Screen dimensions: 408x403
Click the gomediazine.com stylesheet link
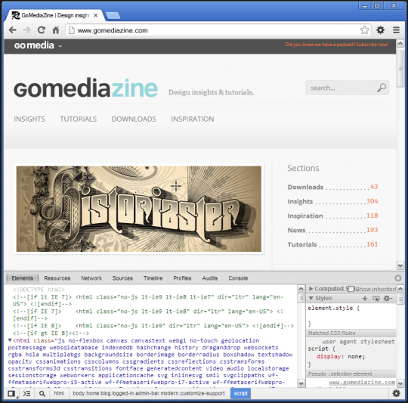(x=362, y=382)
